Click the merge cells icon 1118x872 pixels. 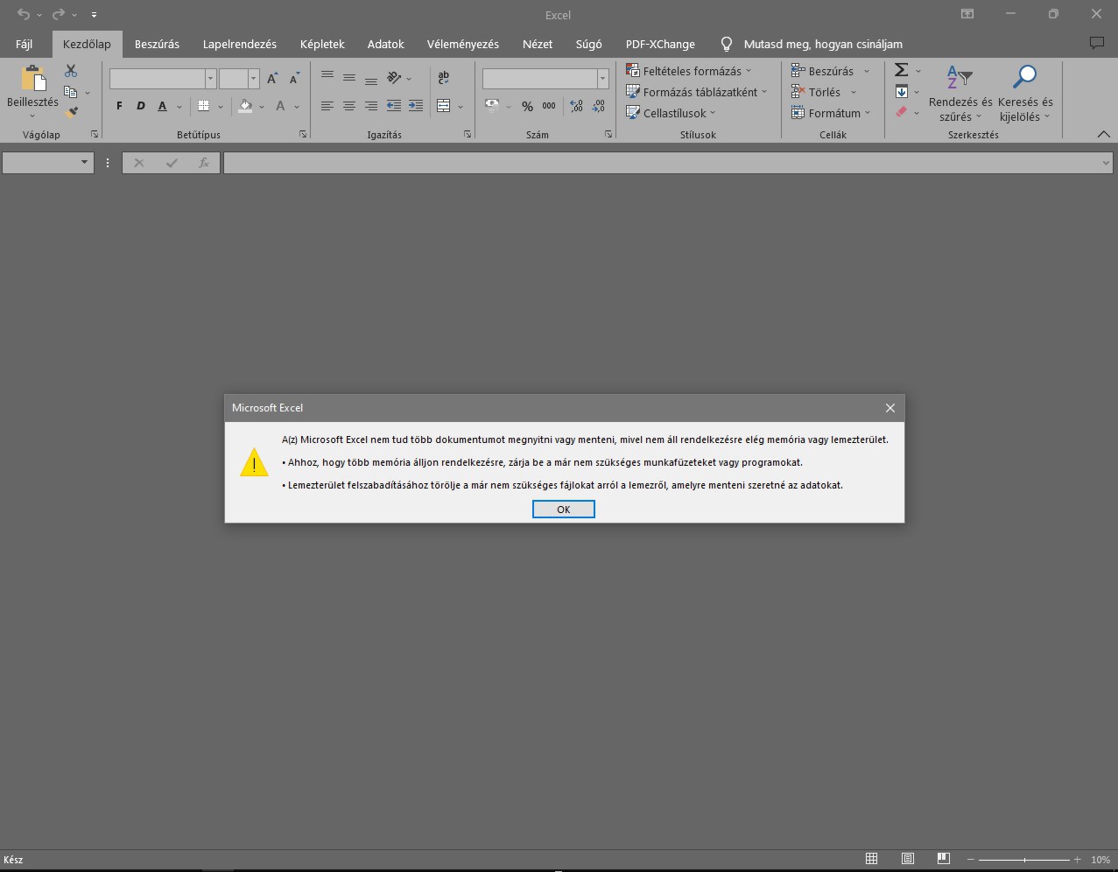pos(444,106)
